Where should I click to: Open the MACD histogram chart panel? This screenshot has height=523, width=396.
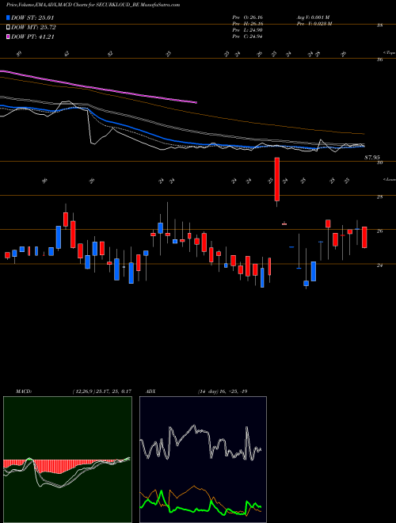(67, 460)
